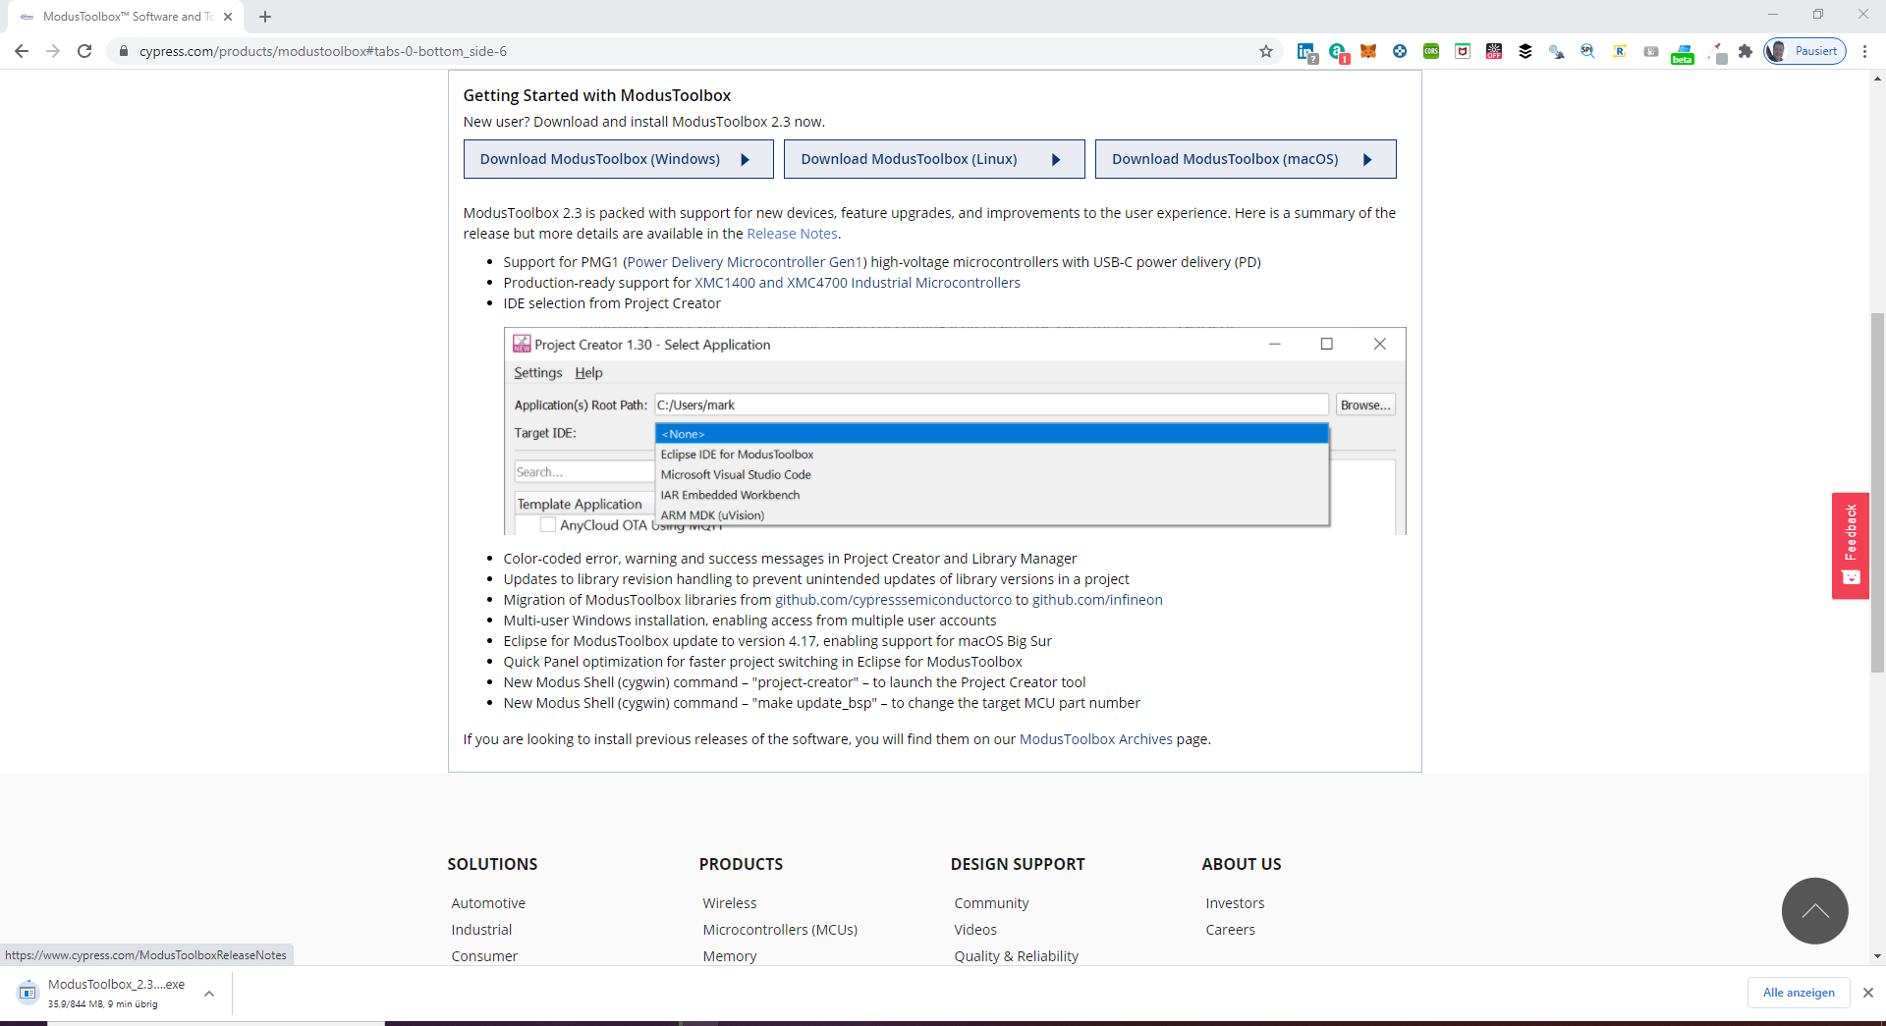Bookmark this page with the star icon
The width and height of the screenshot is (1886, 1026).
coord(1266,51)
